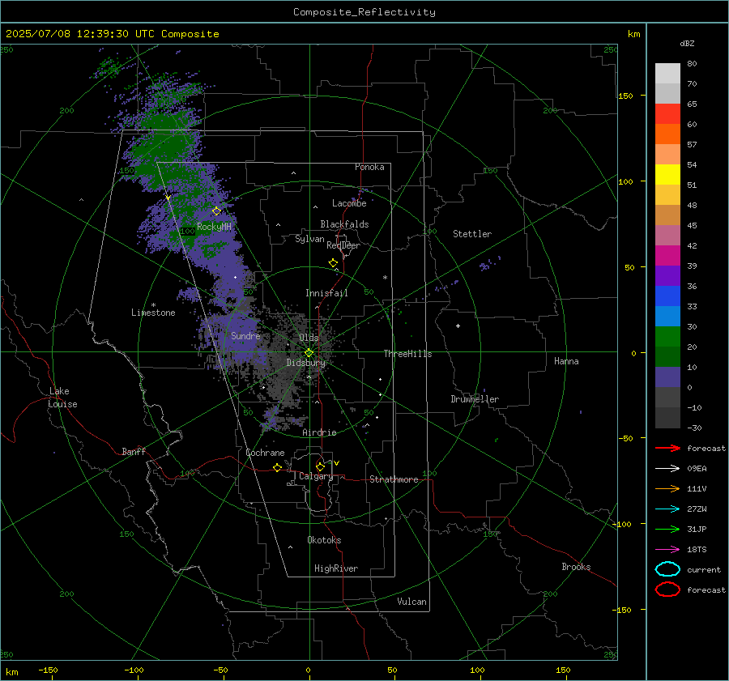This screenshot has height=681, width=729.
Task: Click the orange 111V arrow legend icon
Action: [667, 488]
